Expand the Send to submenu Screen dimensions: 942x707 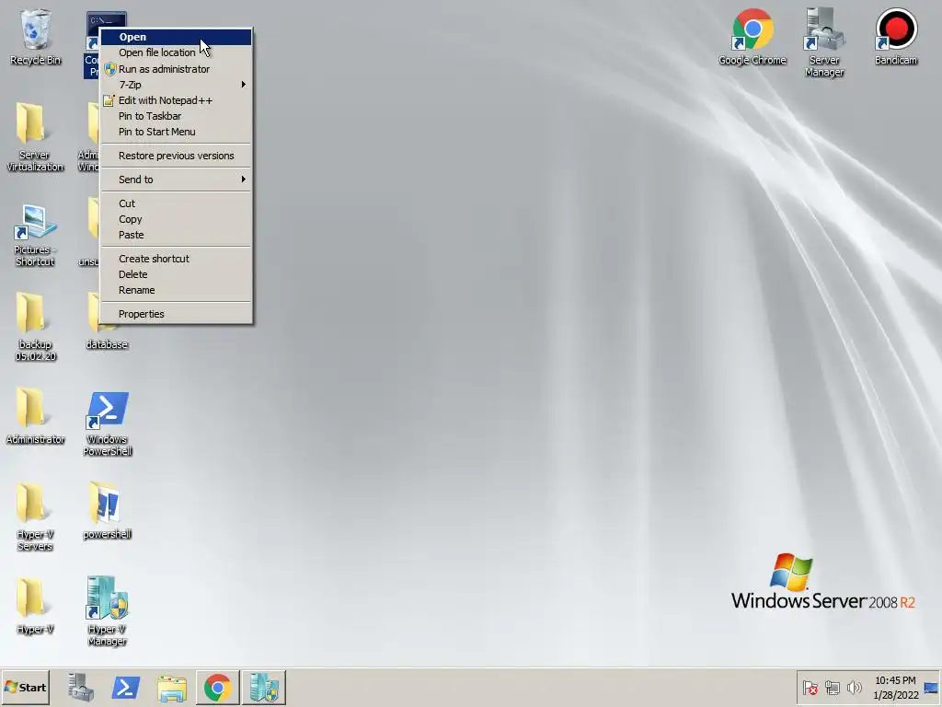176,180
